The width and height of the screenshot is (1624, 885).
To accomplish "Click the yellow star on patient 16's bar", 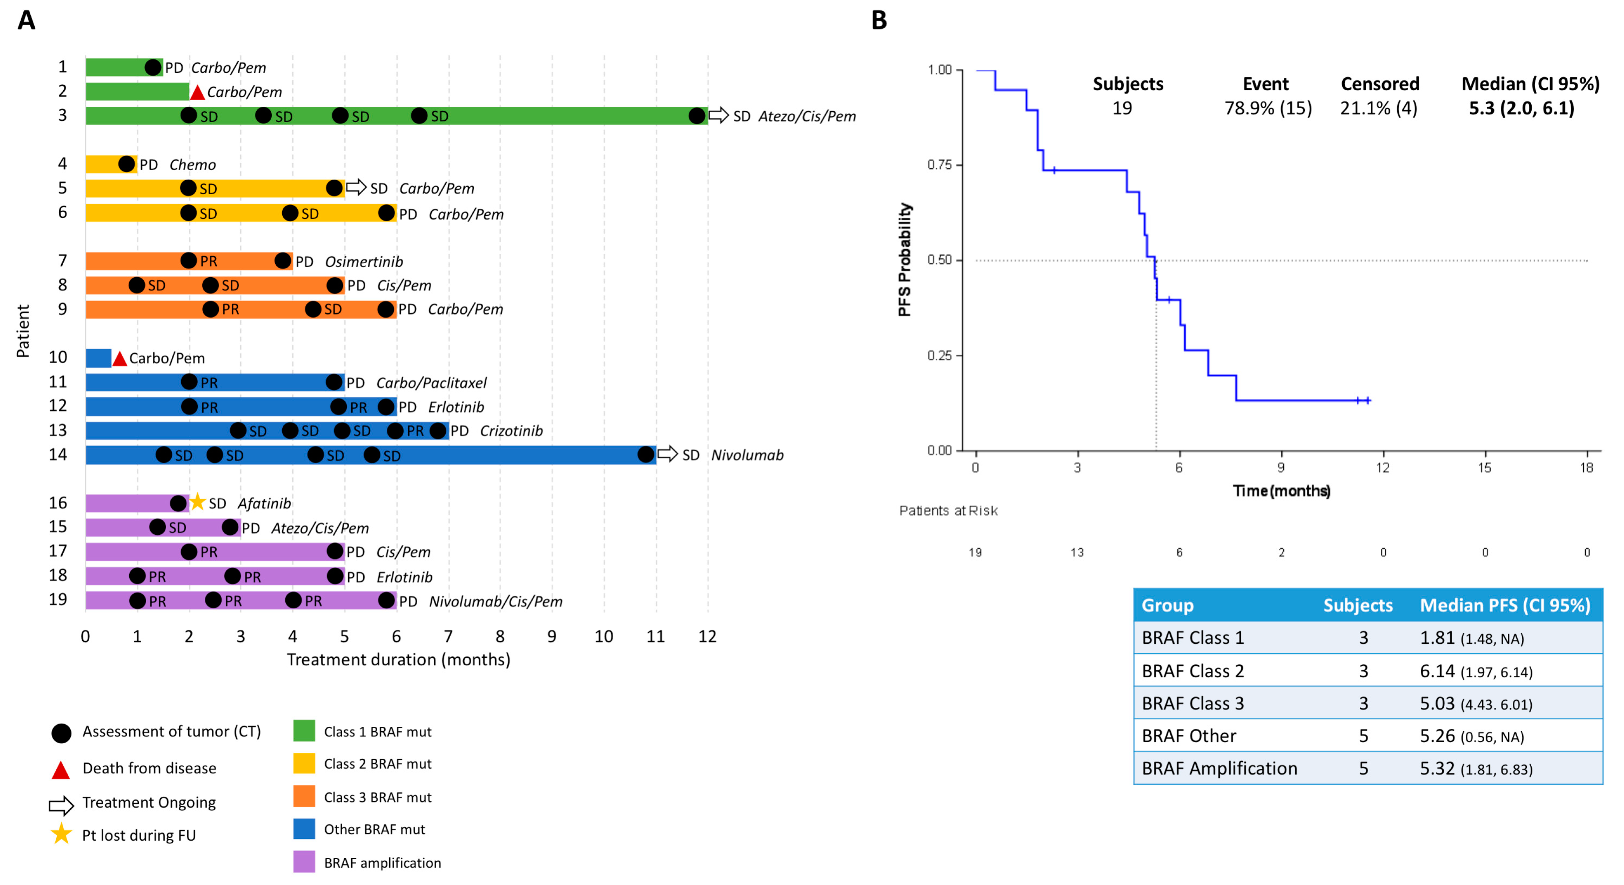I will (x=197, y=502).
